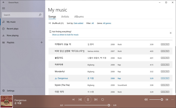Click Soundtrack genre of Stylish row

point(122,85)
